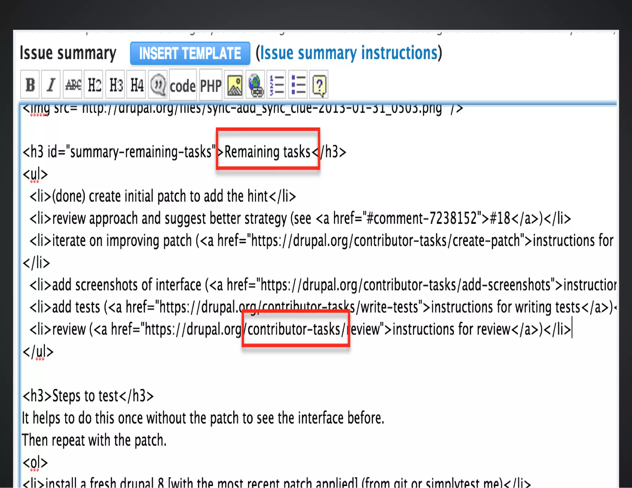Click the blockquote speech bubble icon
Image resolution: width=632 pixels, height=488 pixels.
(158, 85)
